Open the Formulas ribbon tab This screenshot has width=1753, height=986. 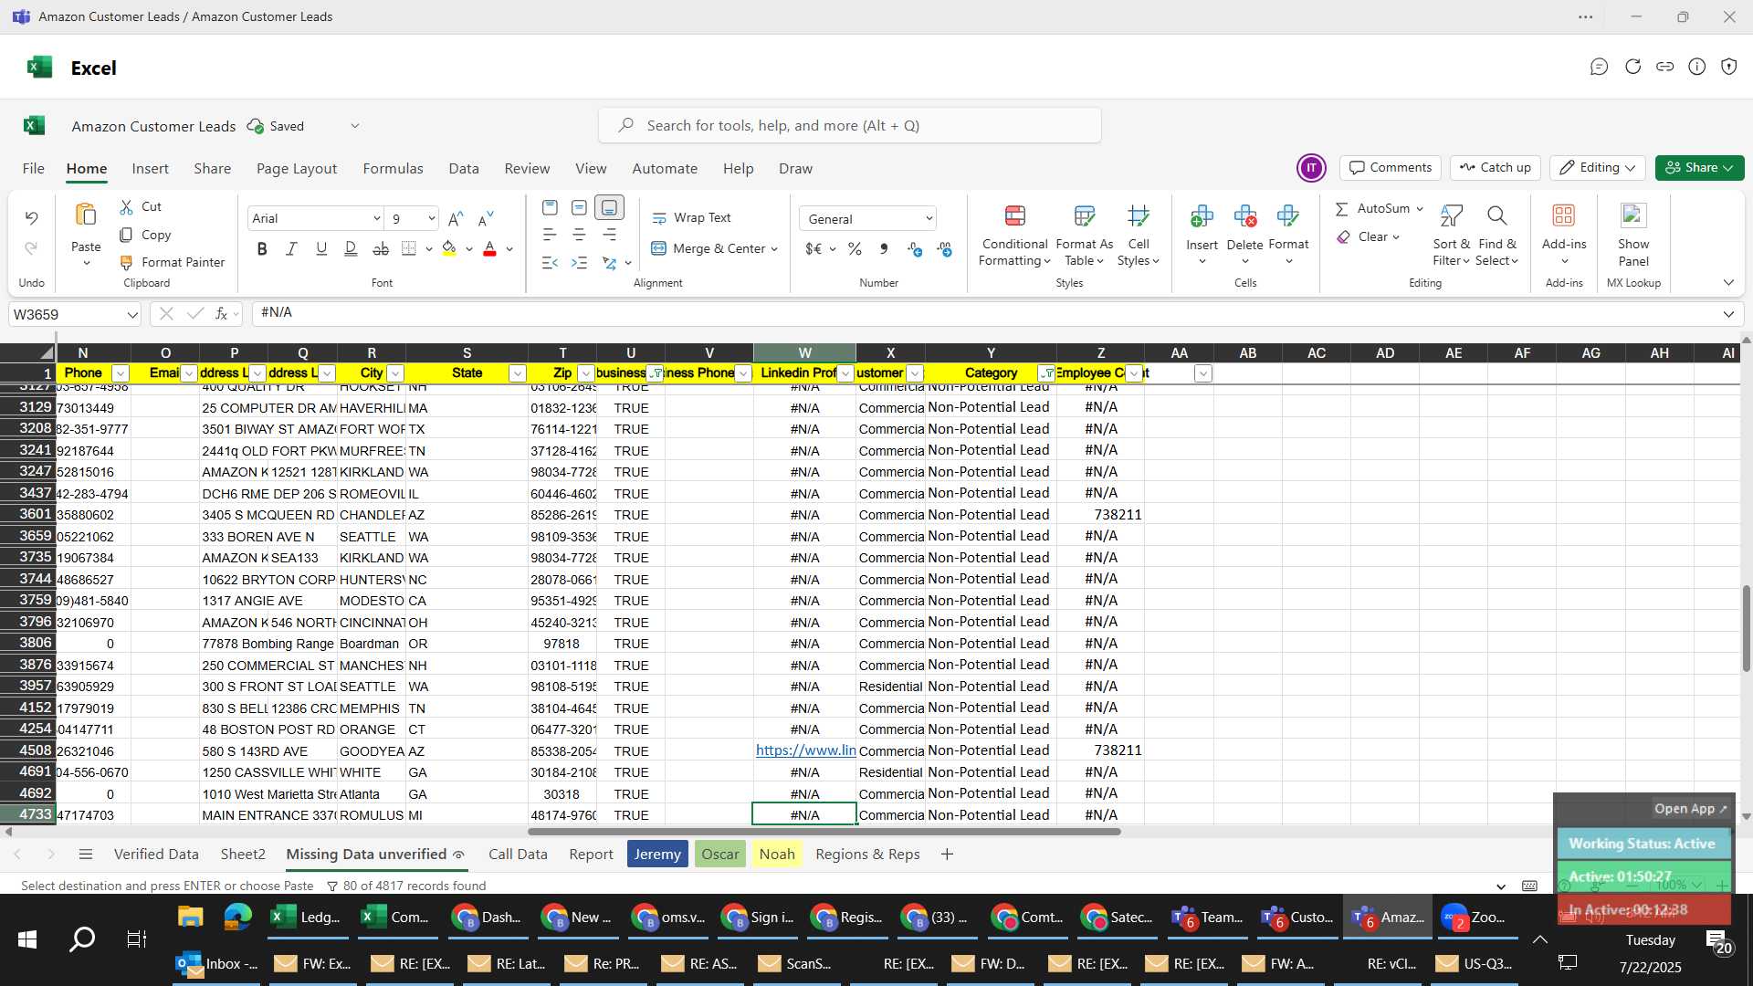pyautogui.click(x=393, y=169)
